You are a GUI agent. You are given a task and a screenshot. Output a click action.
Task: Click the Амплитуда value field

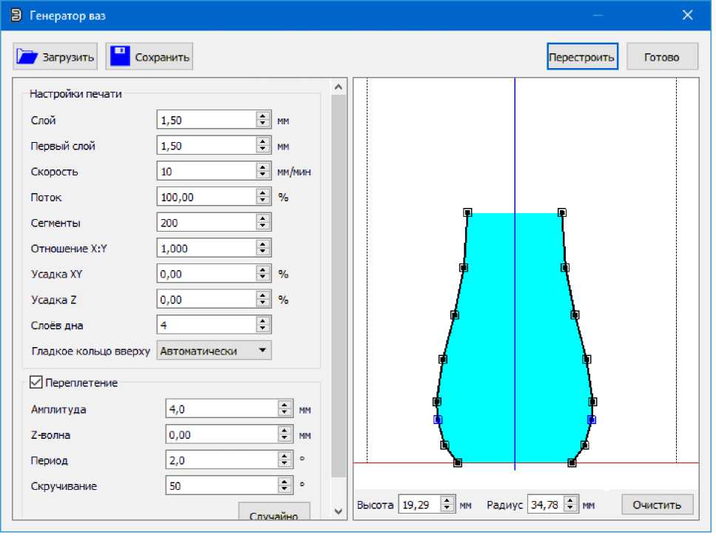[x=222, y=409]
